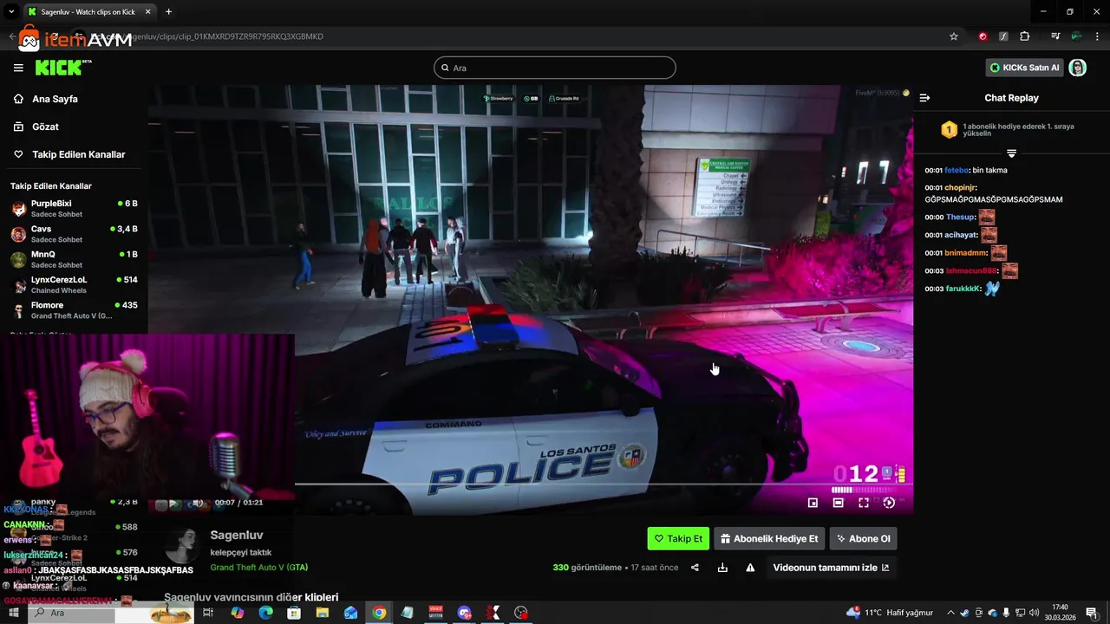Open Videonun tamamını izle link
The height and width of the screenshot is (624, 1110).
pyautogui.click(x=831, y=568)
